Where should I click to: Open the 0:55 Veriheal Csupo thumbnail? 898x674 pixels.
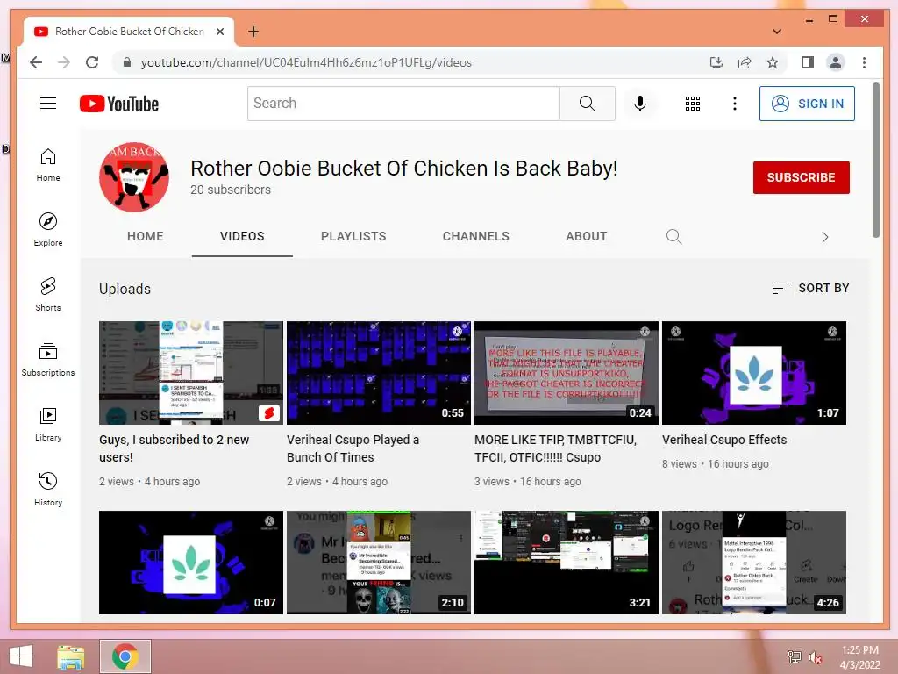coord(379,373)
